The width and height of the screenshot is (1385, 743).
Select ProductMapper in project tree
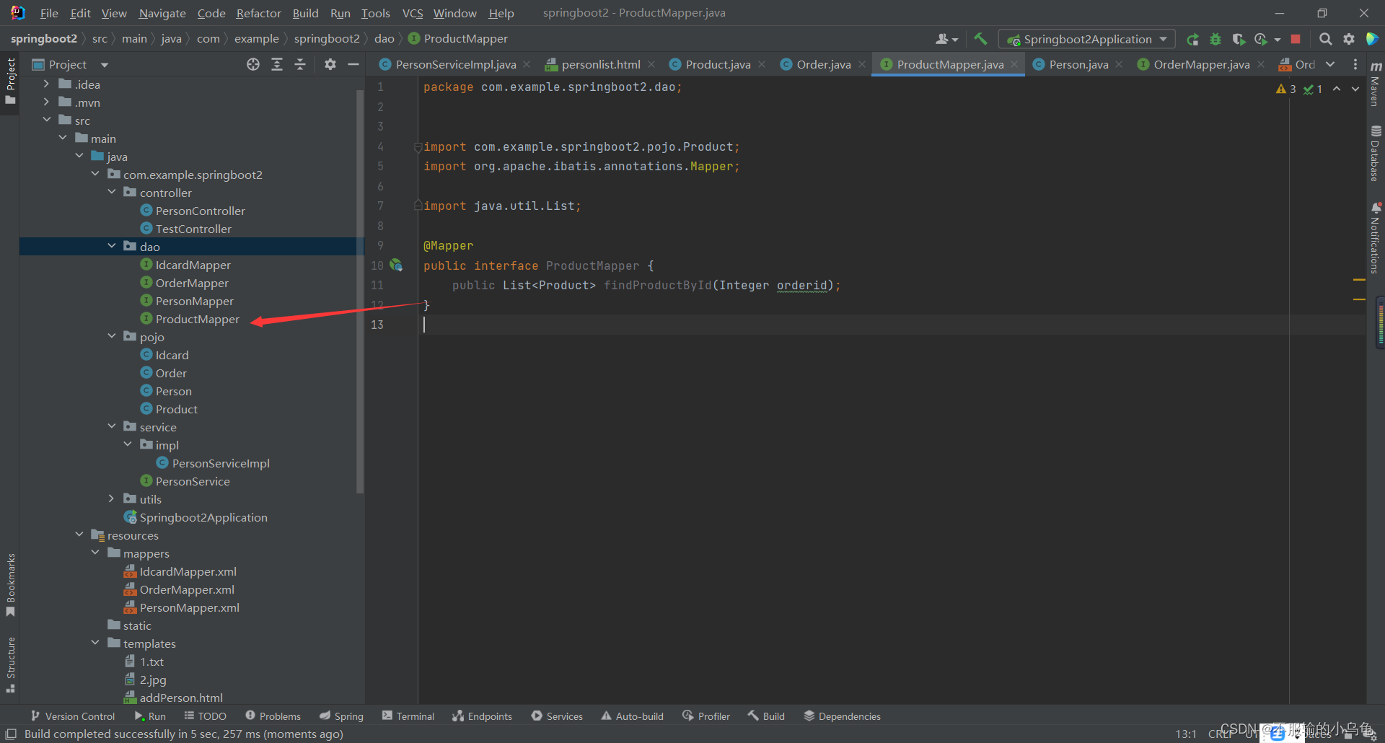coord(197,319)
